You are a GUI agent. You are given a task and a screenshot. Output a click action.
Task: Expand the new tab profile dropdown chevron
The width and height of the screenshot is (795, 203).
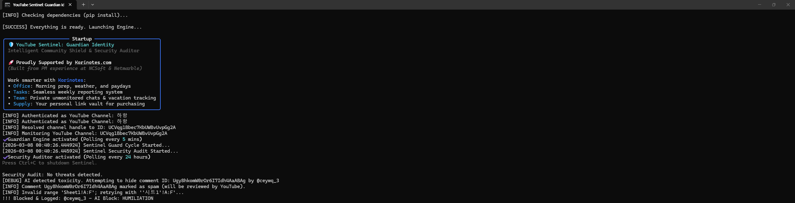coord(93,5)
